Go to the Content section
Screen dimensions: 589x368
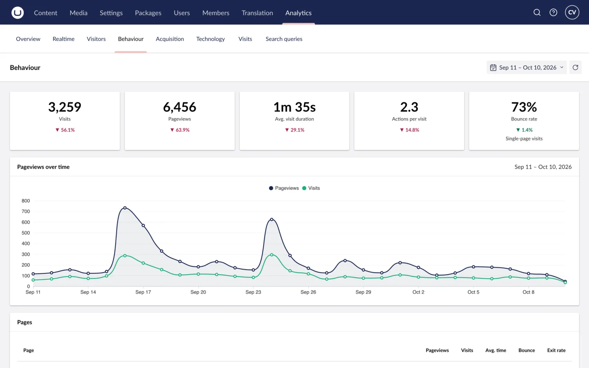46,13
